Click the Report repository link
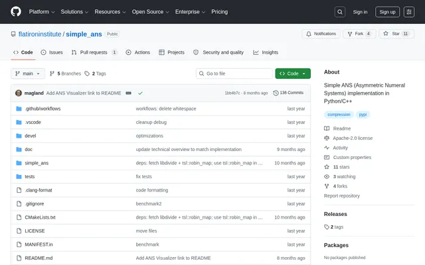The image size is (425, 265). coord(342,196)
